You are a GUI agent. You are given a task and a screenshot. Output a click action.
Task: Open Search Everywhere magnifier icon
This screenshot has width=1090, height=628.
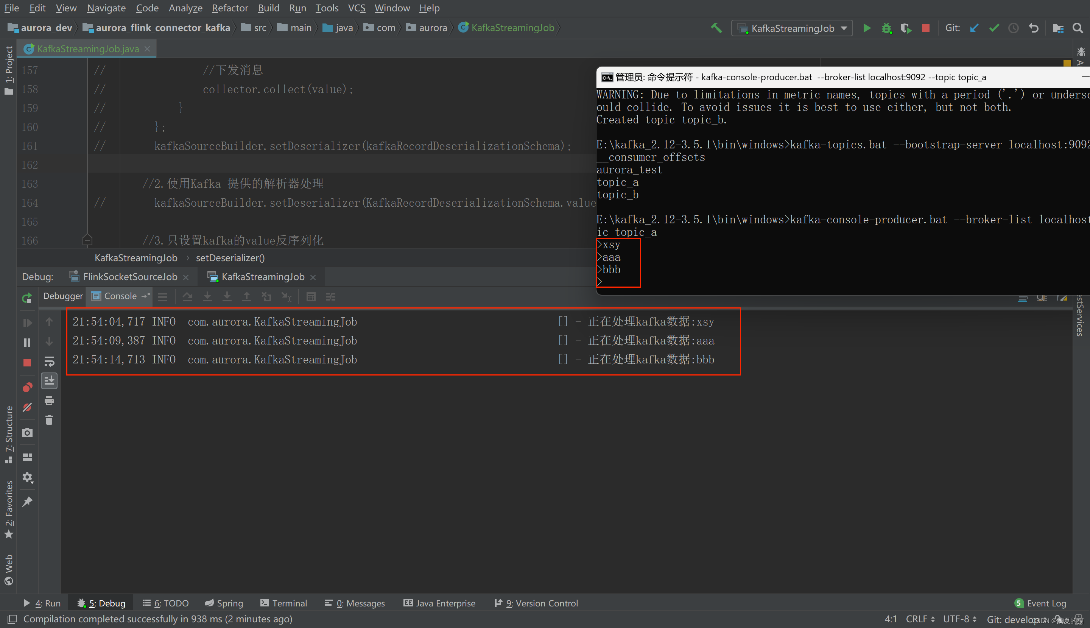(1078, 28)
